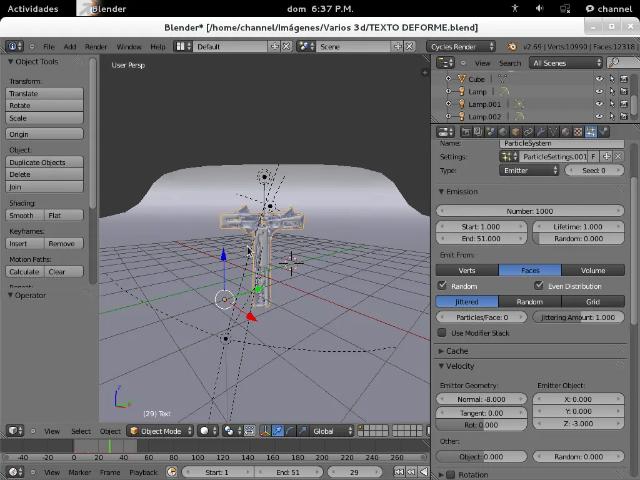Open the File menu

click(49, 46)
